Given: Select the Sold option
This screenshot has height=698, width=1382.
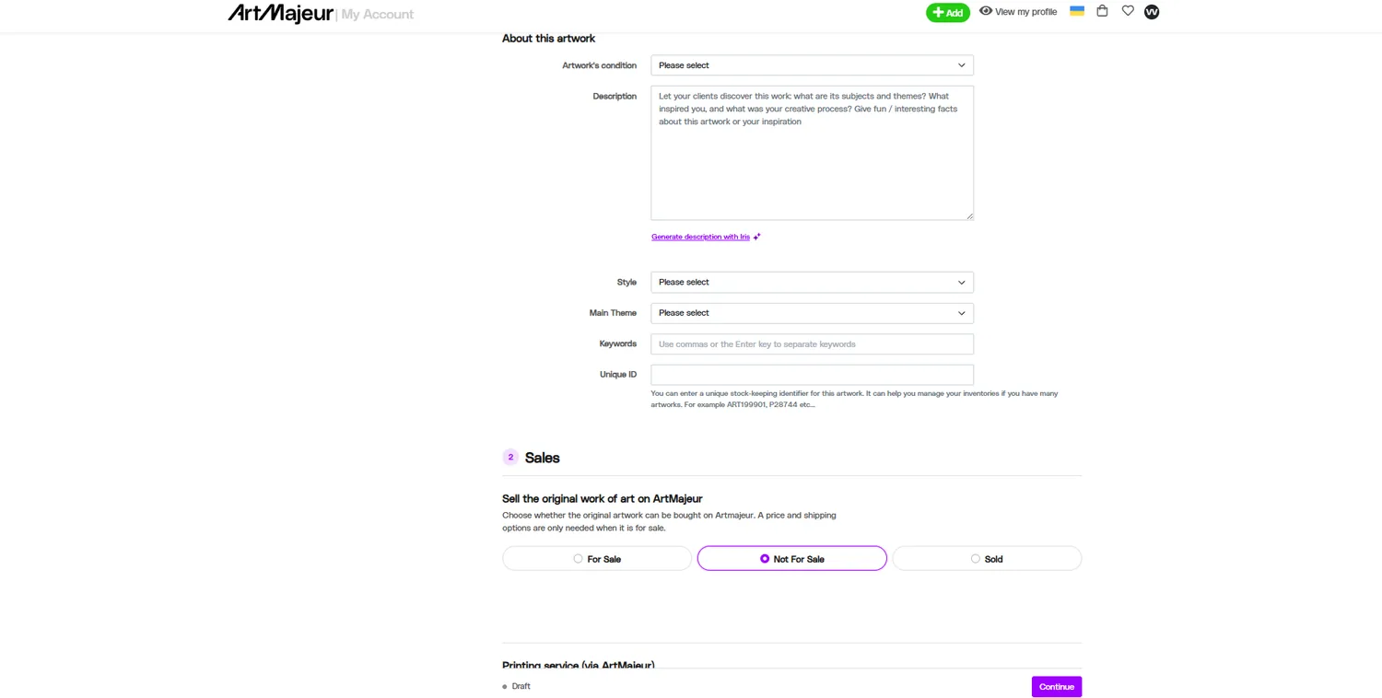Looking at the screenshot, I should coord(987,559).
